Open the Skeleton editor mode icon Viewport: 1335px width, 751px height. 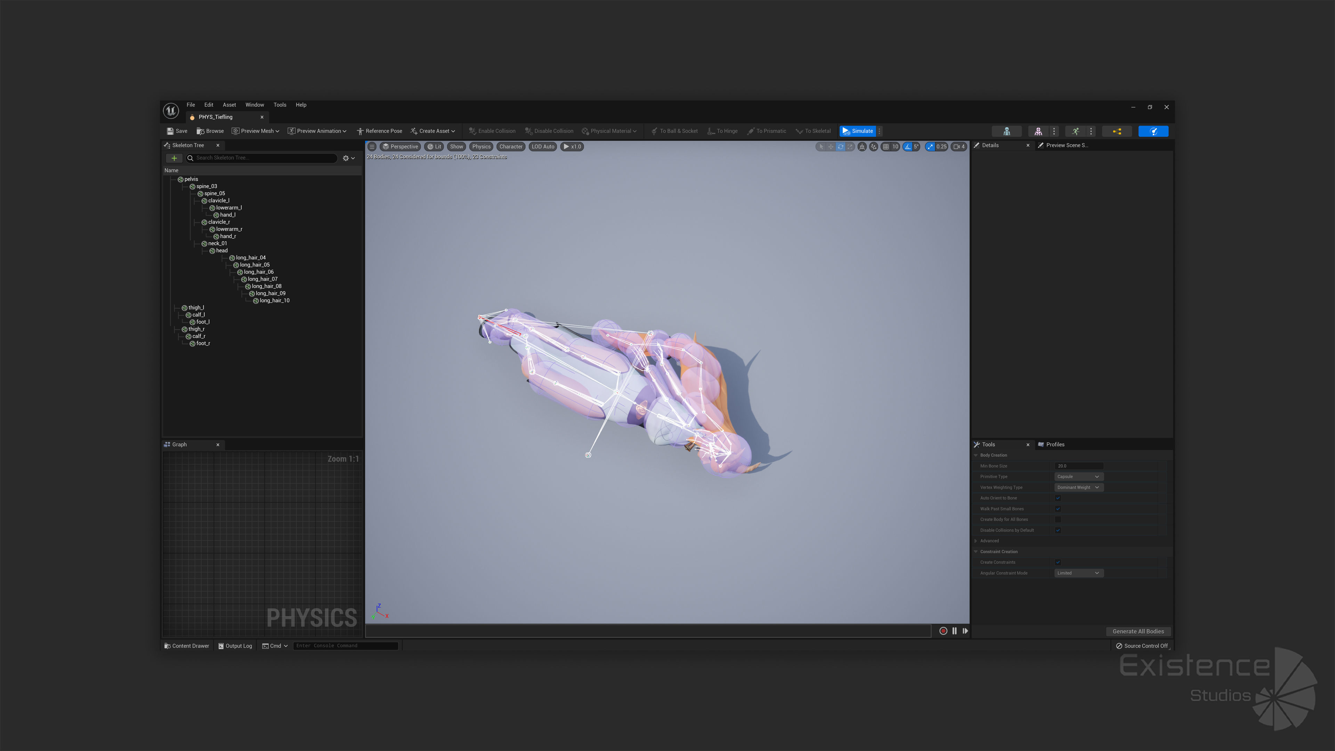coord(1006,131)
